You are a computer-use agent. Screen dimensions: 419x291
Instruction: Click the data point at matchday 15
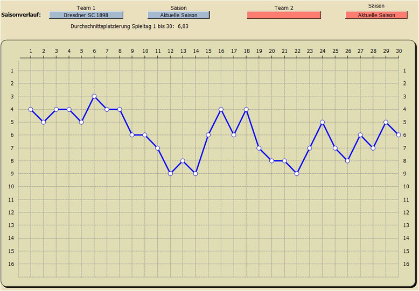tap(208, 135)
